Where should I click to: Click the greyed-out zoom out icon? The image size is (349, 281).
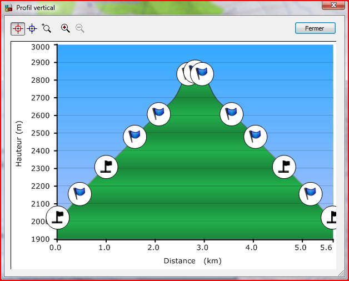[x=80, y=28]
